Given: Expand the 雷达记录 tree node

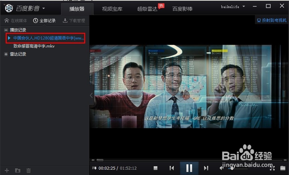Looking at the screenshot, I should click(6, 54).
